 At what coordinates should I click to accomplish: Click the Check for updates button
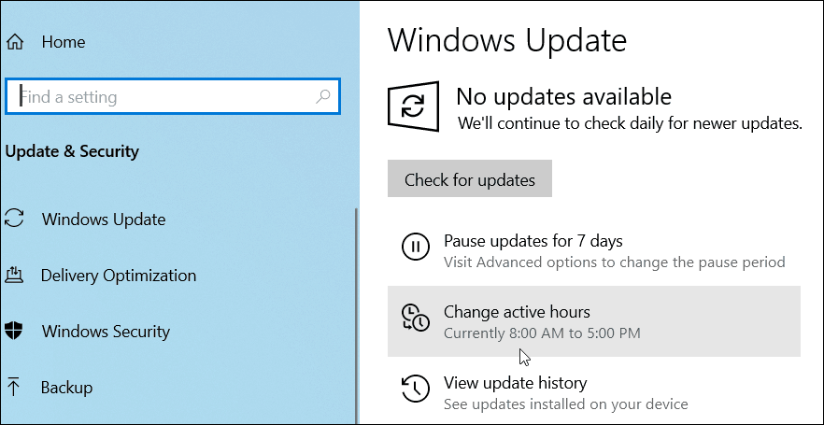(470, 179)
